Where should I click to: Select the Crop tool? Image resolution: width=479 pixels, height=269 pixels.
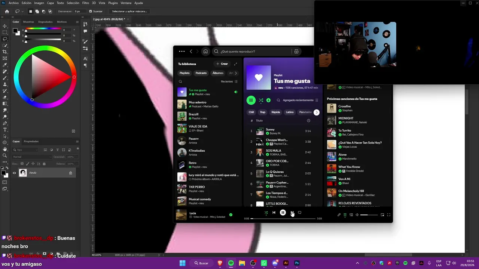pos(5,52)
